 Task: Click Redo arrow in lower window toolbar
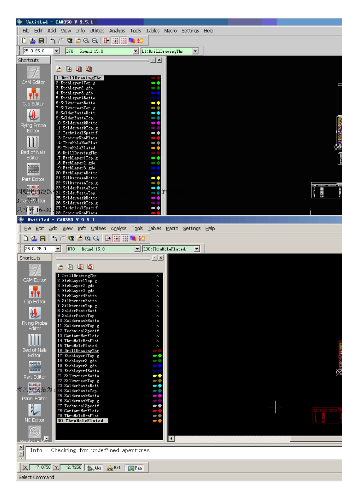click(x=62, y=239)
